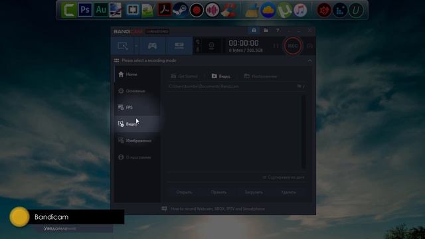This screenshot has height=239, width=425.
Task: Open the Основные settings section
Action: click(x=137, y=91)
